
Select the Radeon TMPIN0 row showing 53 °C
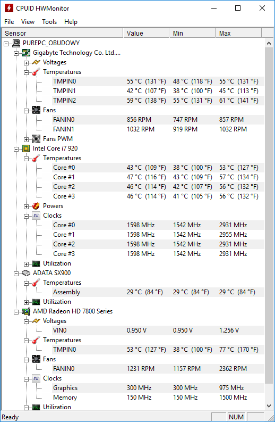click(158, 350)
